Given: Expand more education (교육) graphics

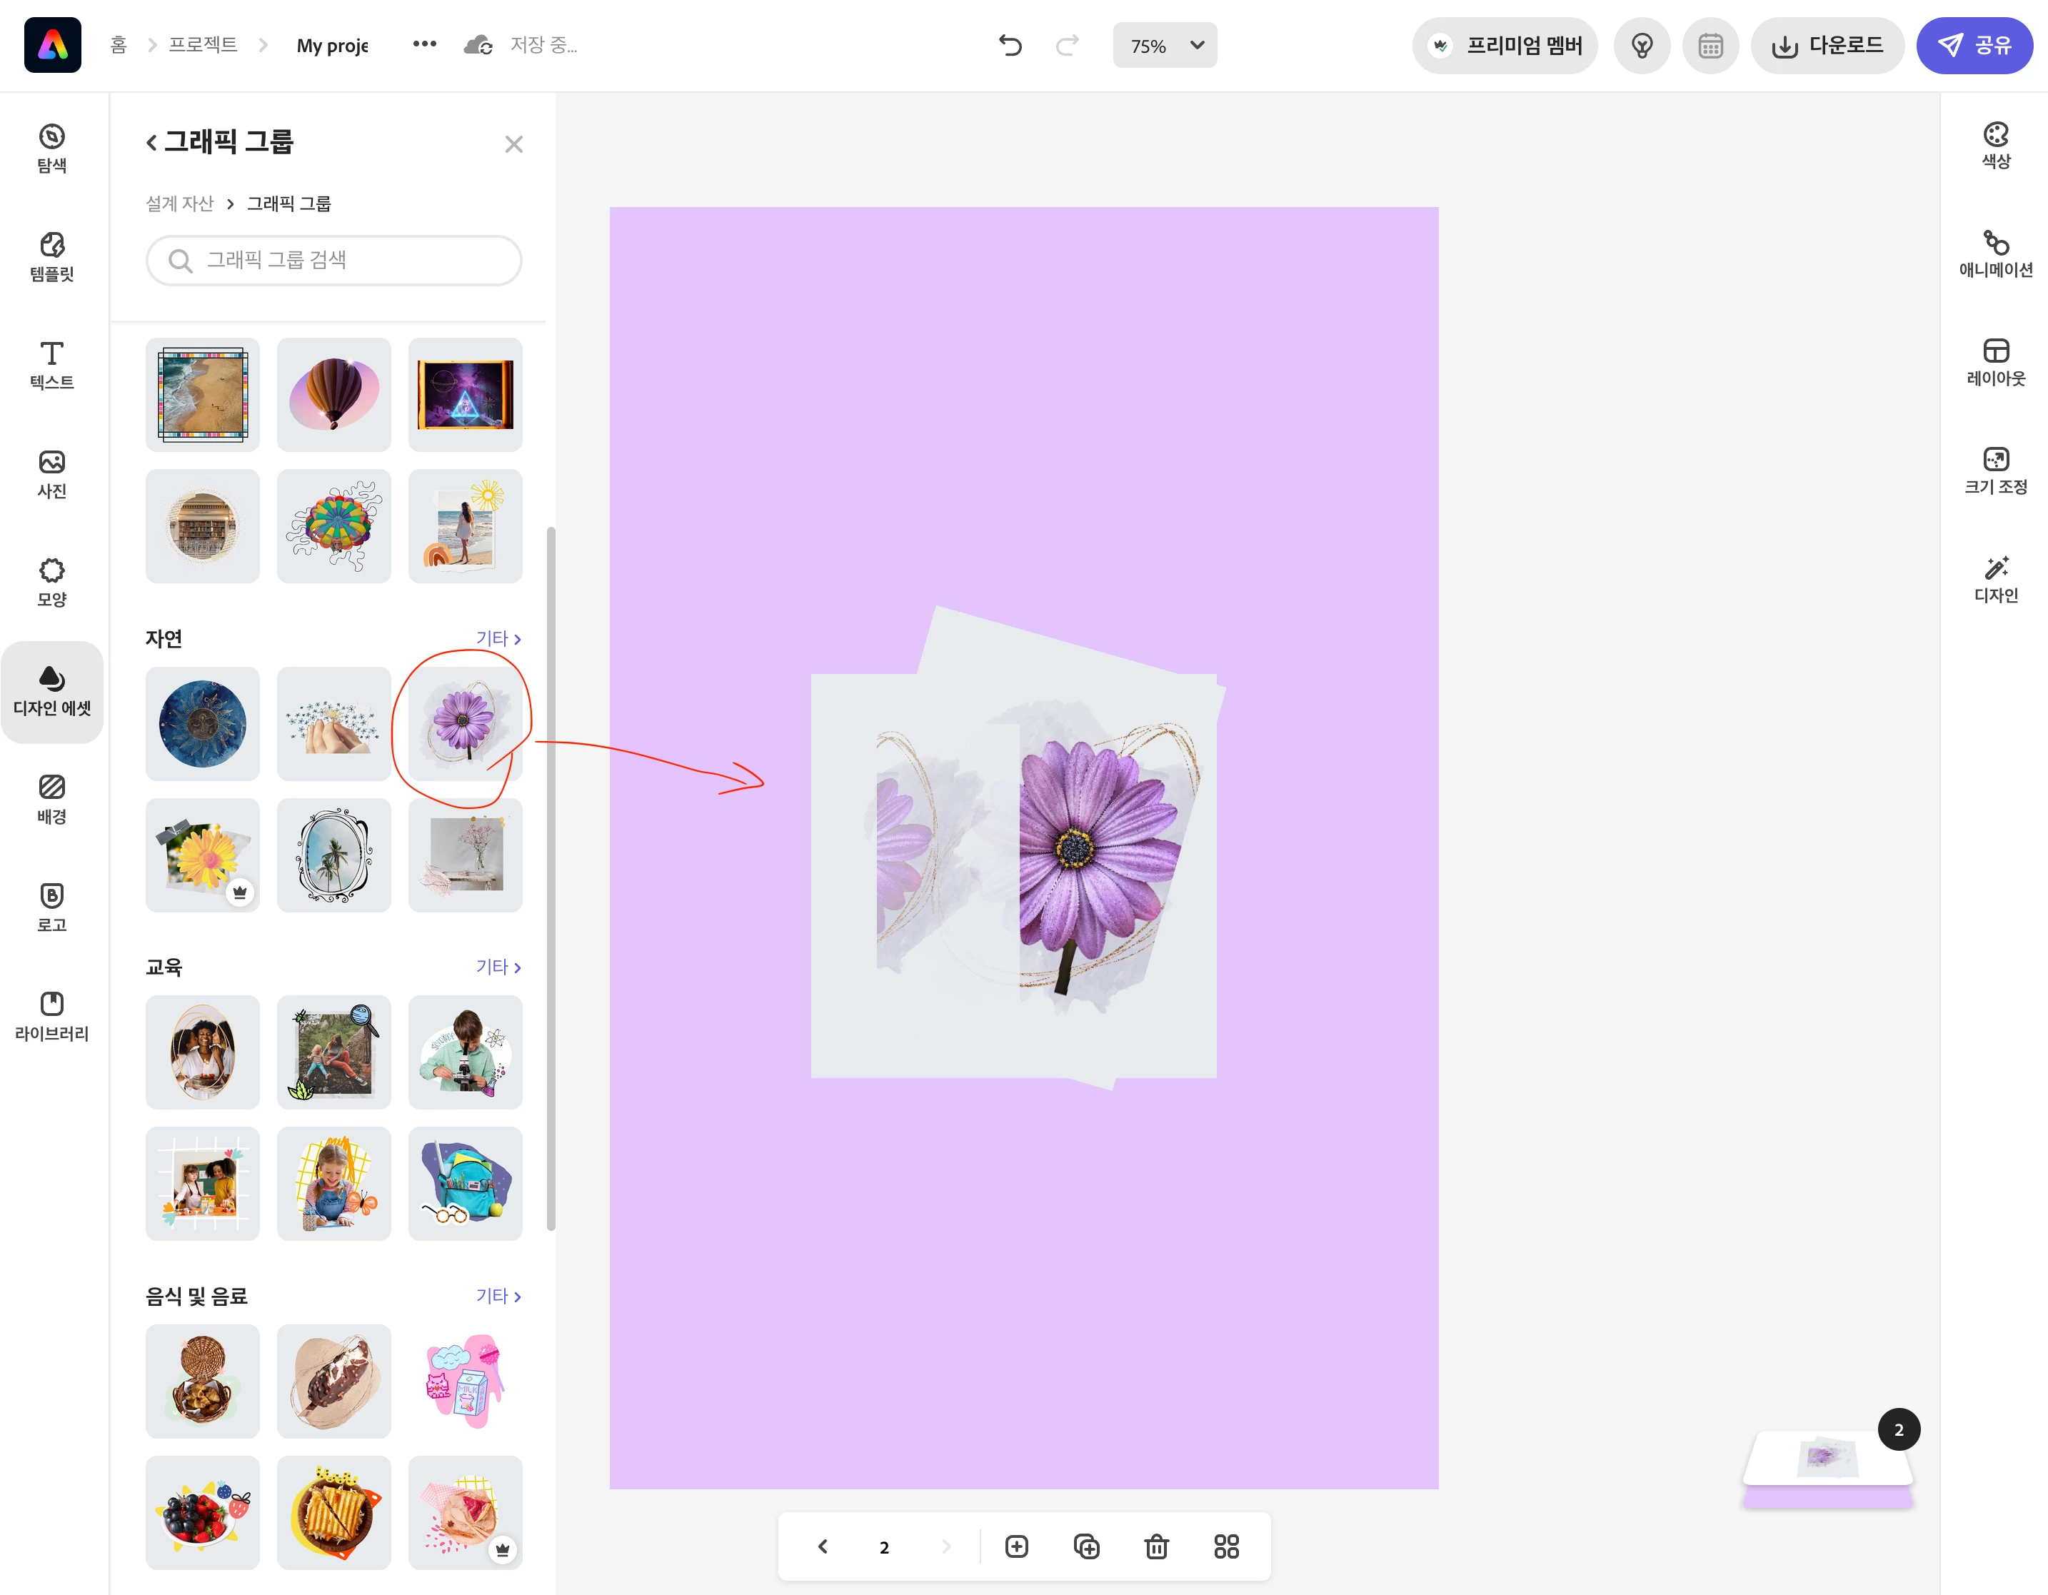Looking at the screenshot, I should (498, 967).
